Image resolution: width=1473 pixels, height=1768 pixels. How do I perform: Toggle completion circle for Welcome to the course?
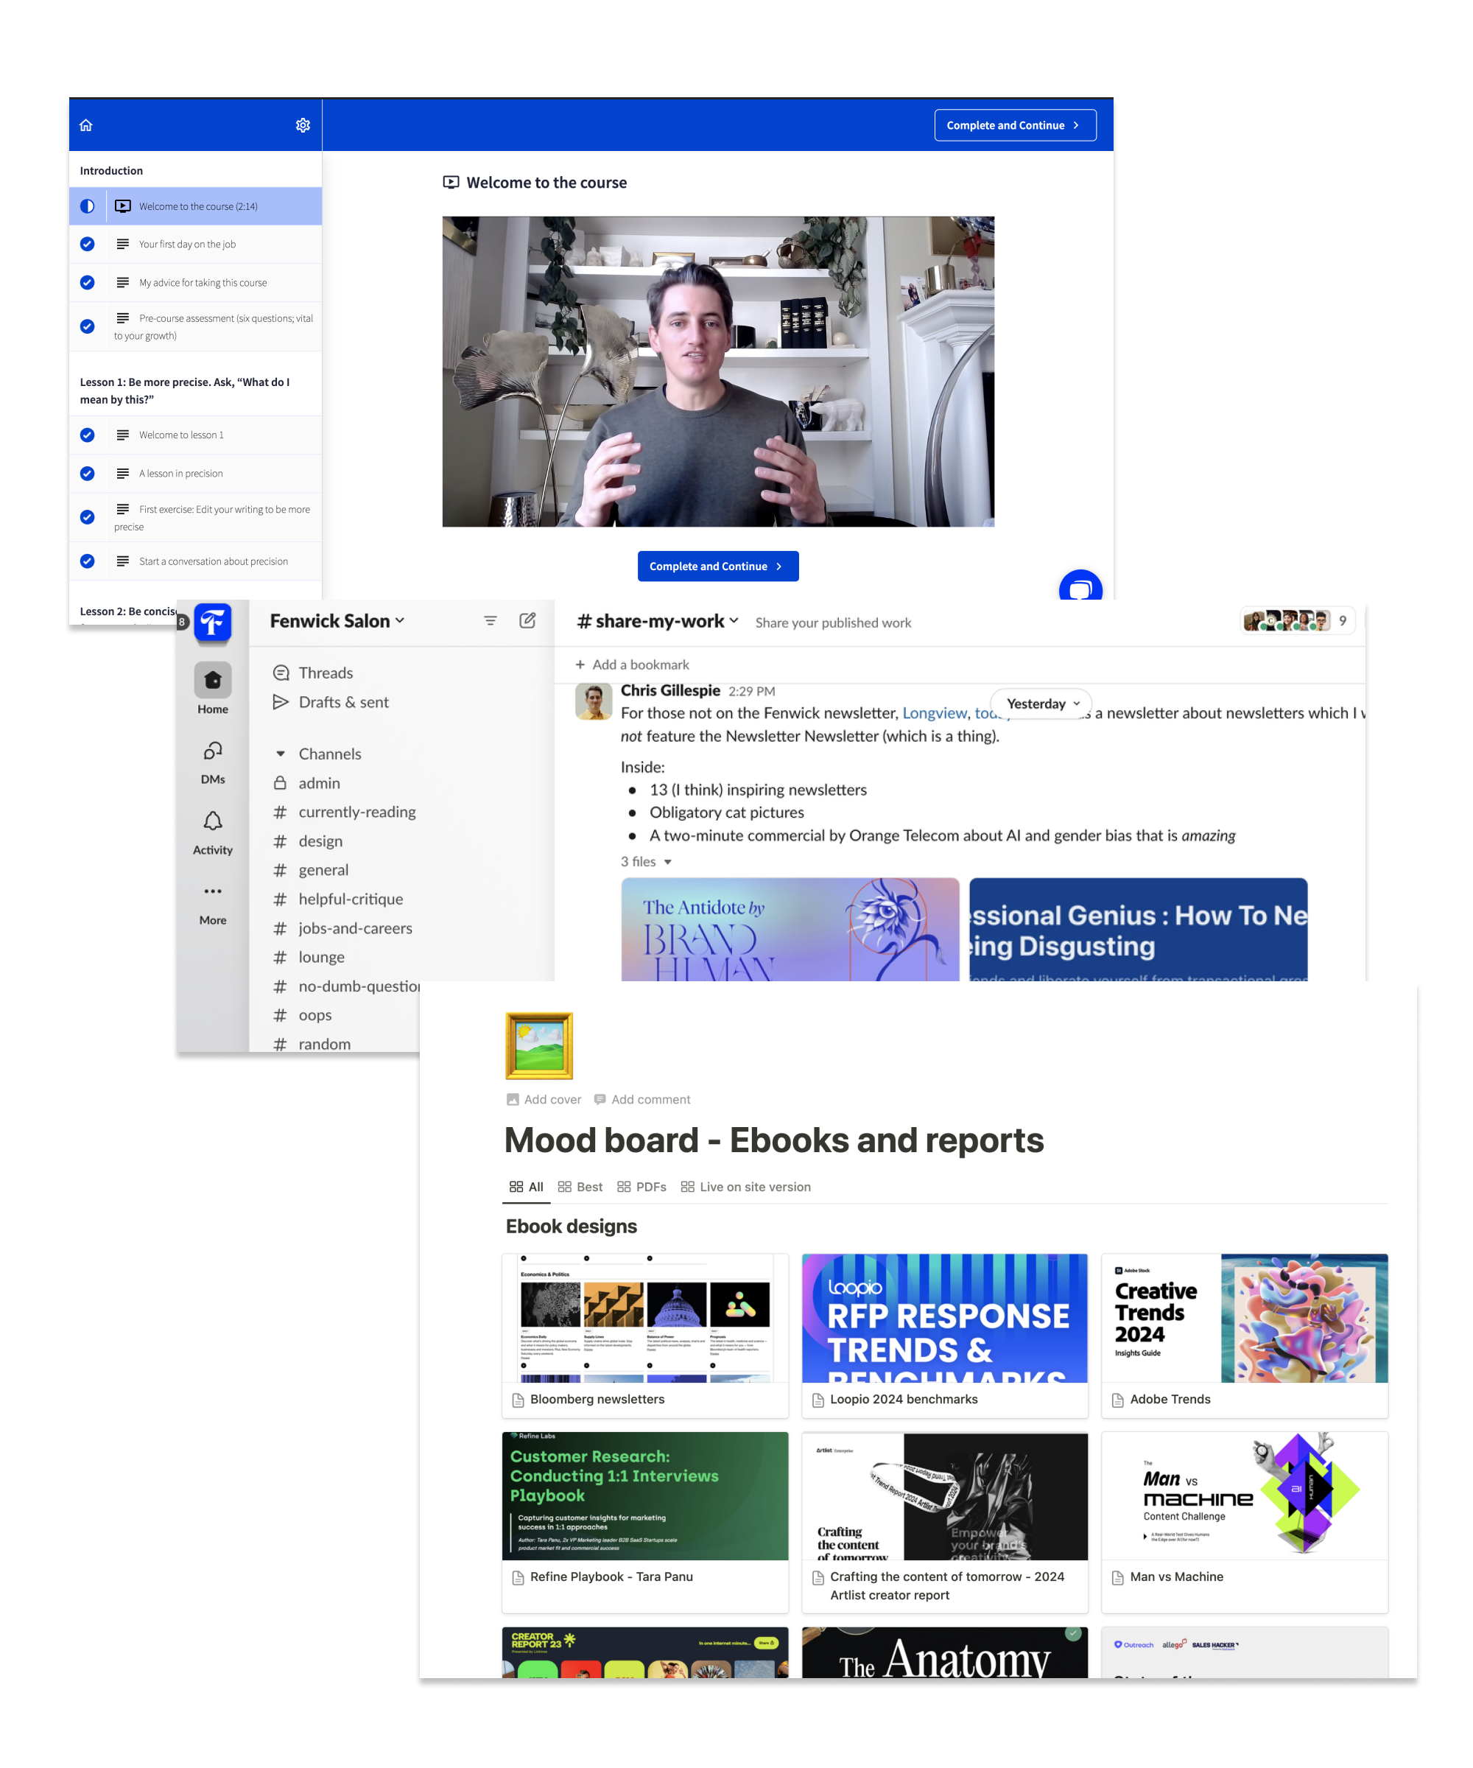point(88,206)
